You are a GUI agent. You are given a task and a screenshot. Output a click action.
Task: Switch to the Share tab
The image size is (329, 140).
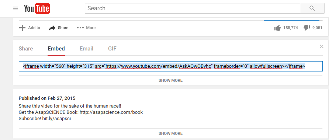pyautogui.click(x=26, y=49)
